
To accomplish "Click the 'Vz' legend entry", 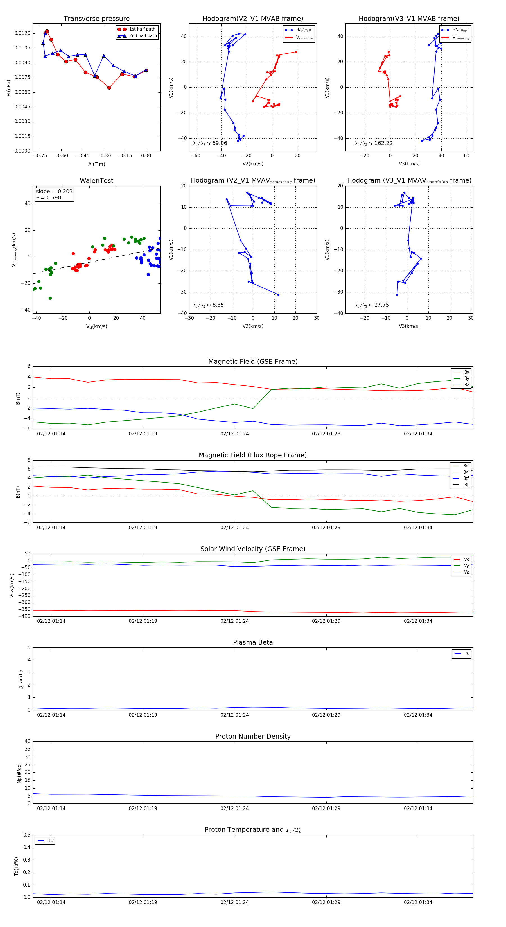I will point(462,572).
